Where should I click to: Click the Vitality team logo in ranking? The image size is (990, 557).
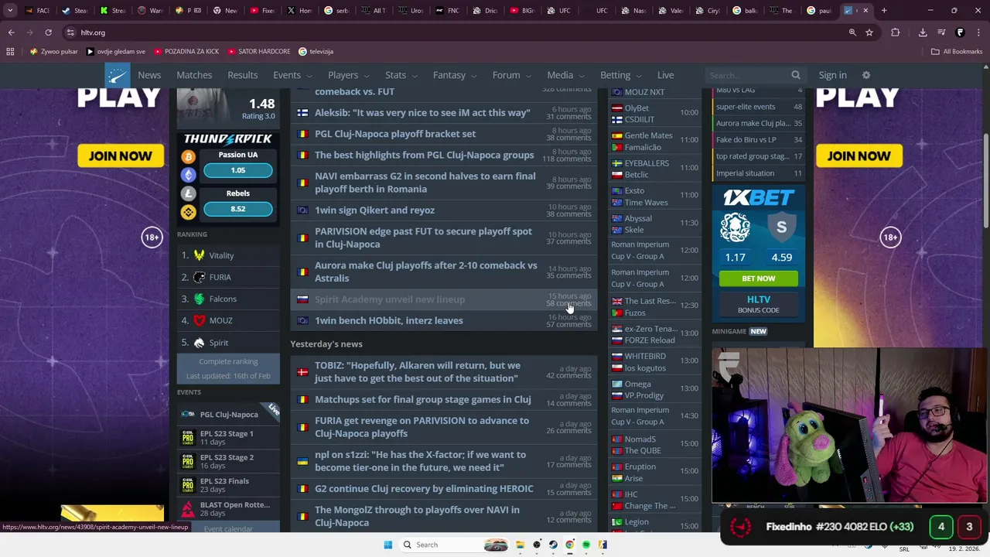point(200,255)
